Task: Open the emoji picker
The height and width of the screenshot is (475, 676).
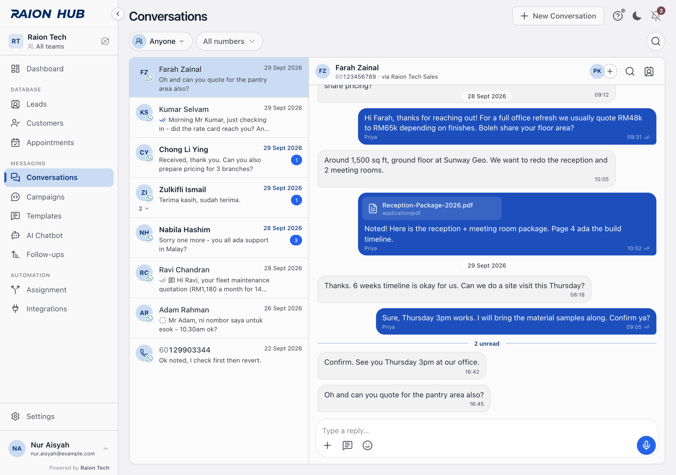Action: click(368, 445)
